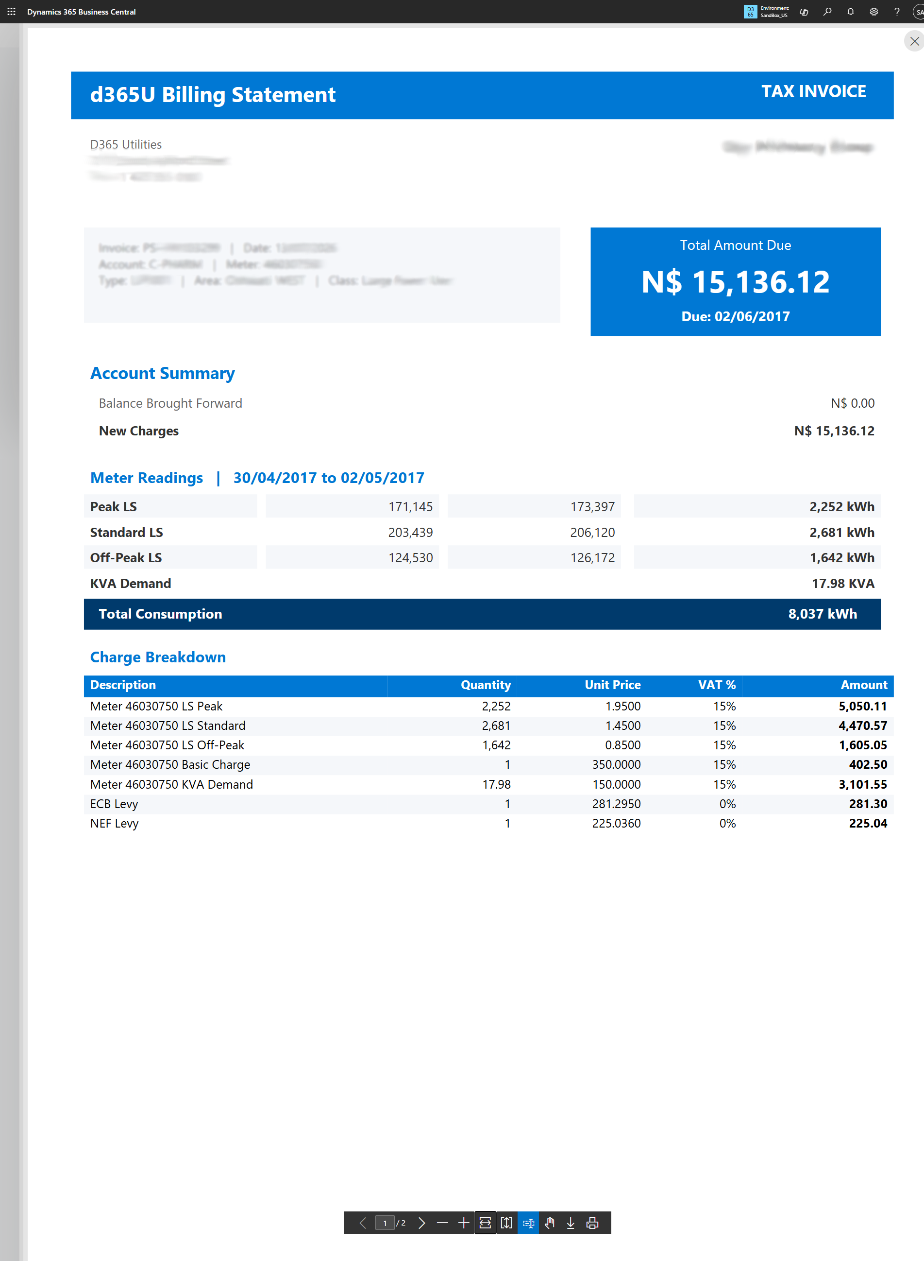Toggle fit to page height view
The height and width of the screenshot is (1261, 924).
[507, 1223]
